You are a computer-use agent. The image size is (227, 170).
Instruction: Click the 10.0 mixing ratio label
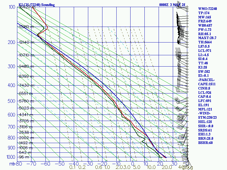point(151,167)
